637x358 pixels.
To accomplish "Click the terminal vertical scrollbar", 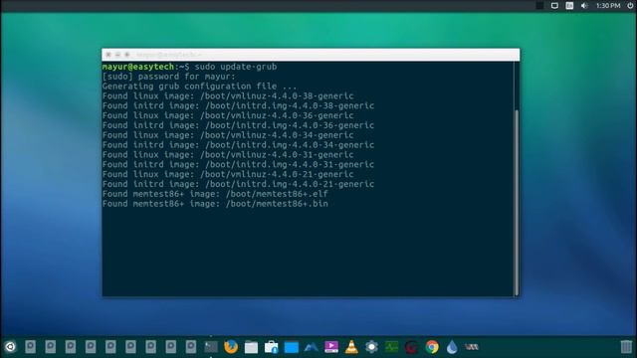I will (517, 202).
